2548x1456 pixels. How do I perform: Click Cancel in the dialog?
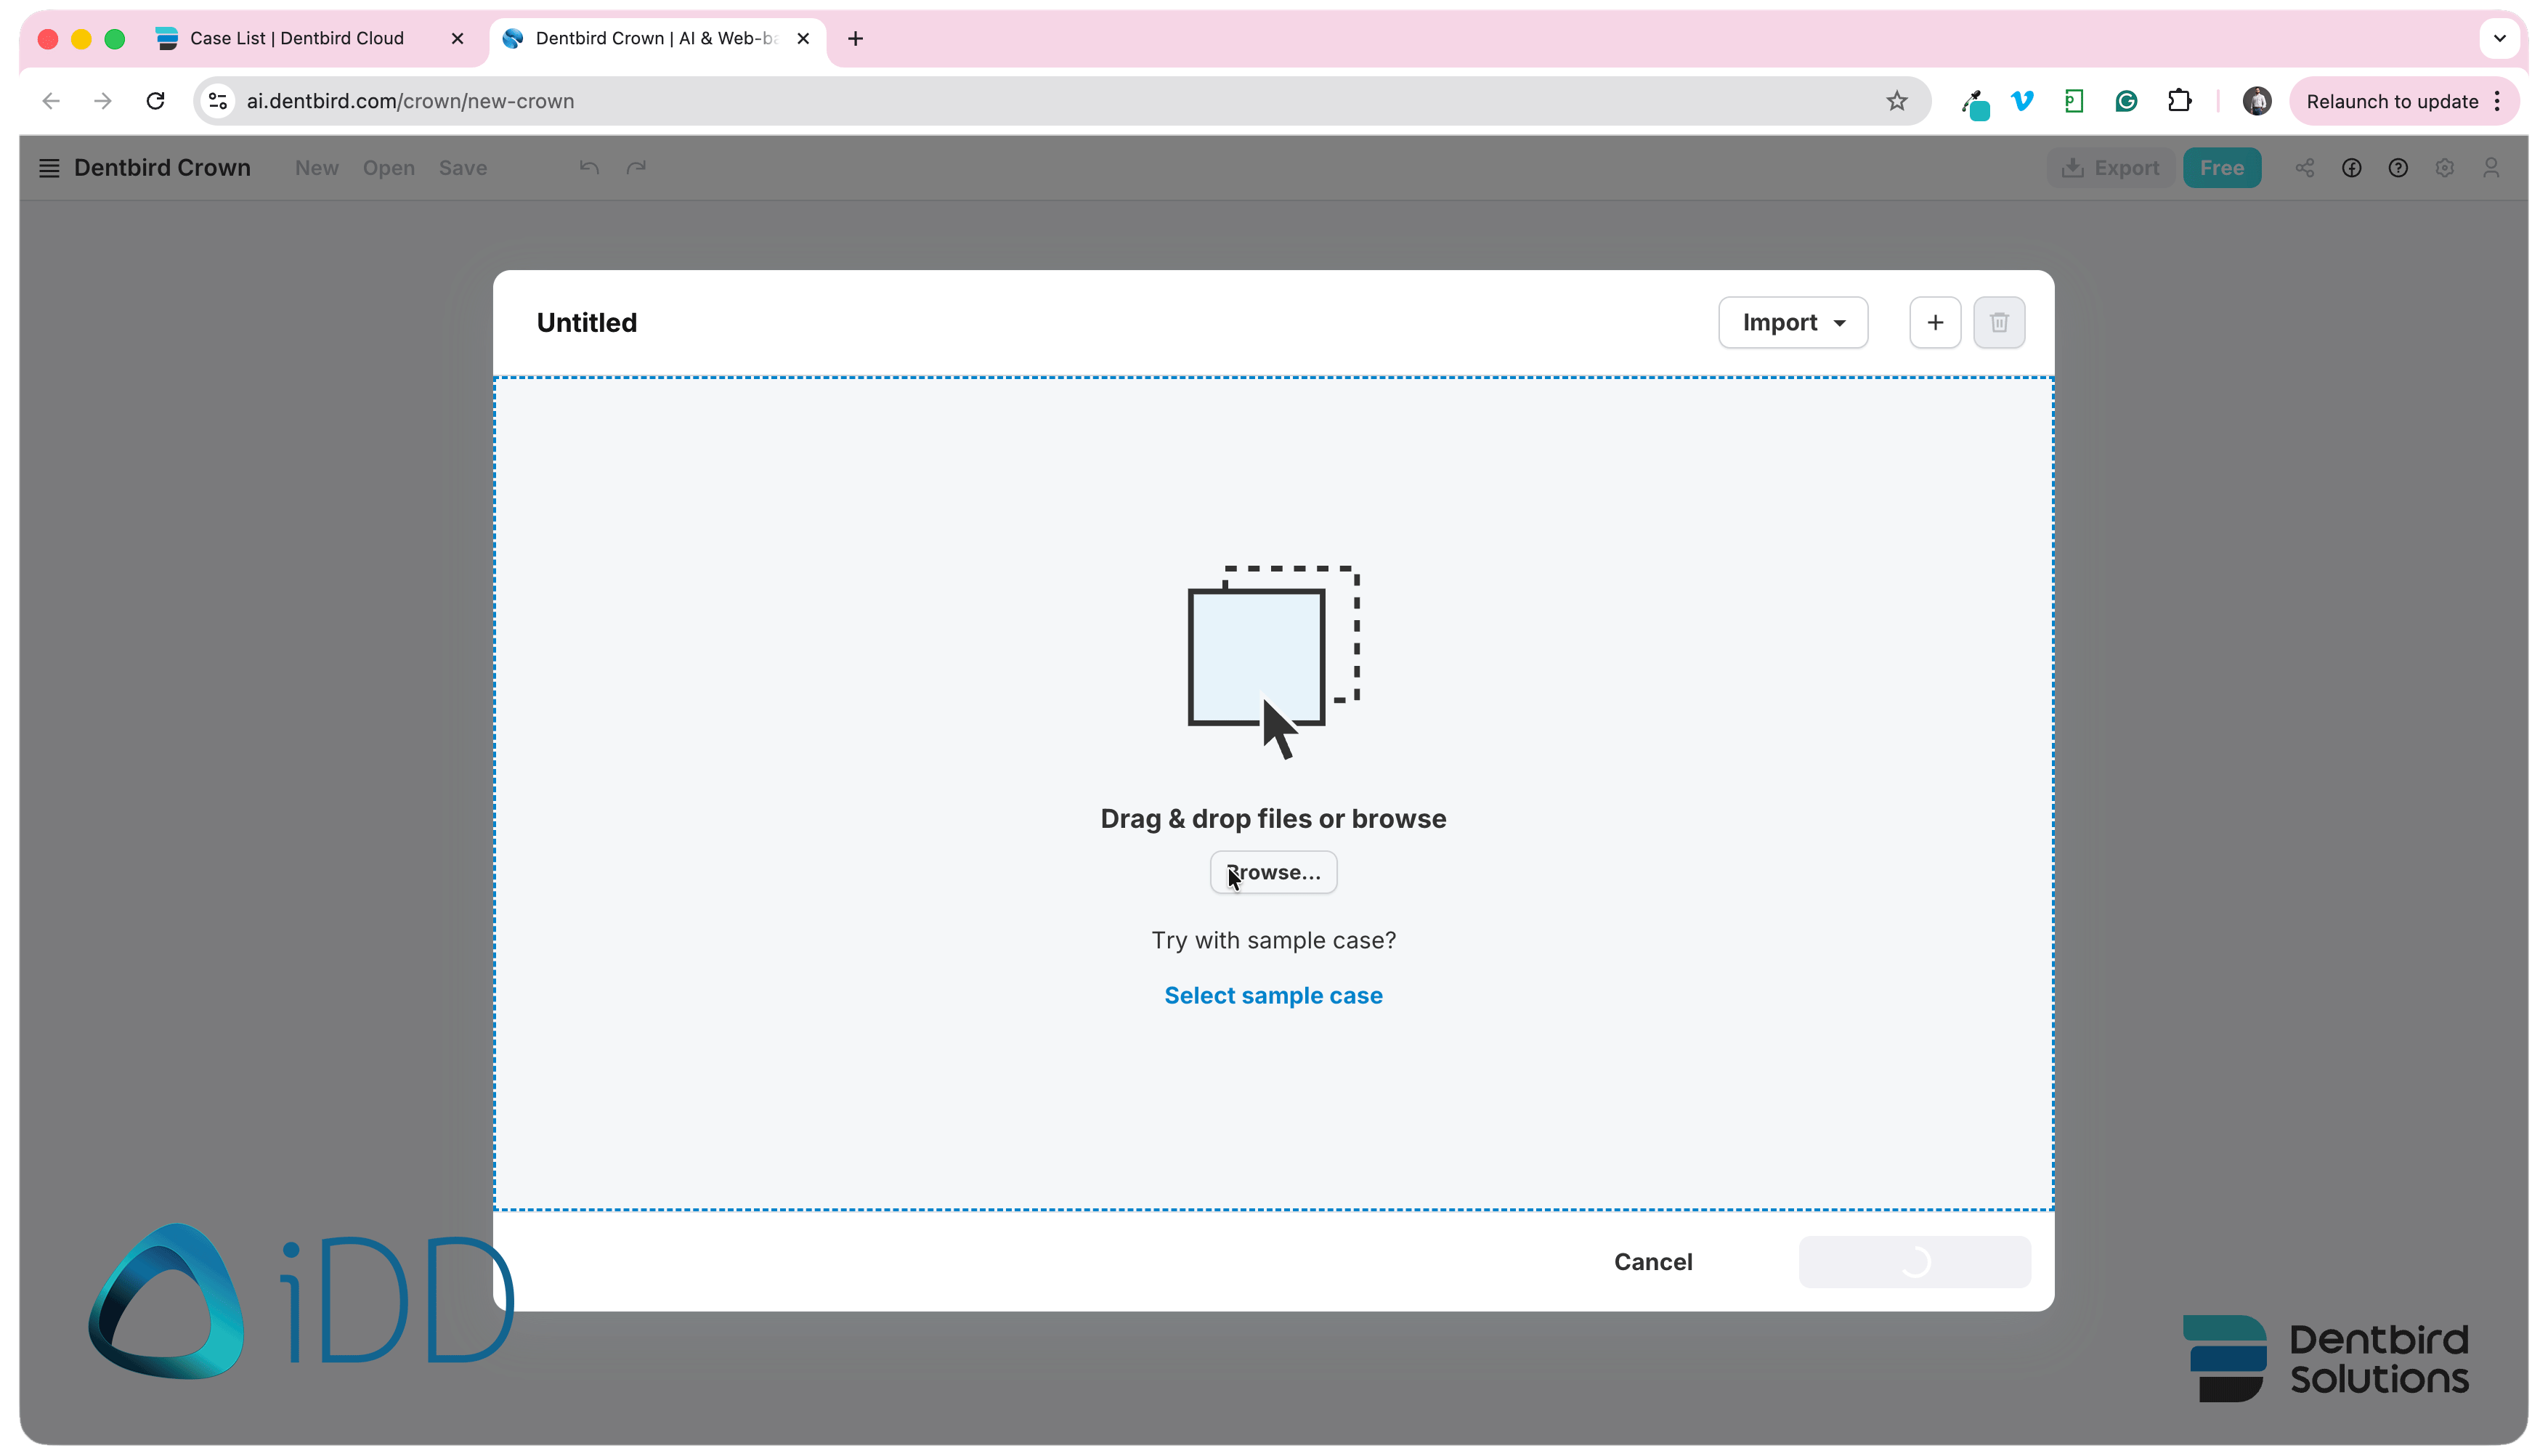point(1652,1261)
